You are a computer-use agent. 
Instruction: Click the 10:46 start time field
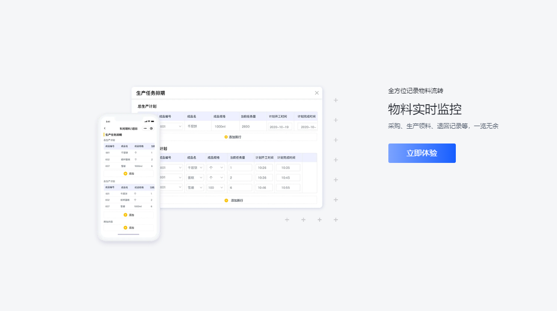coord(264,187)
